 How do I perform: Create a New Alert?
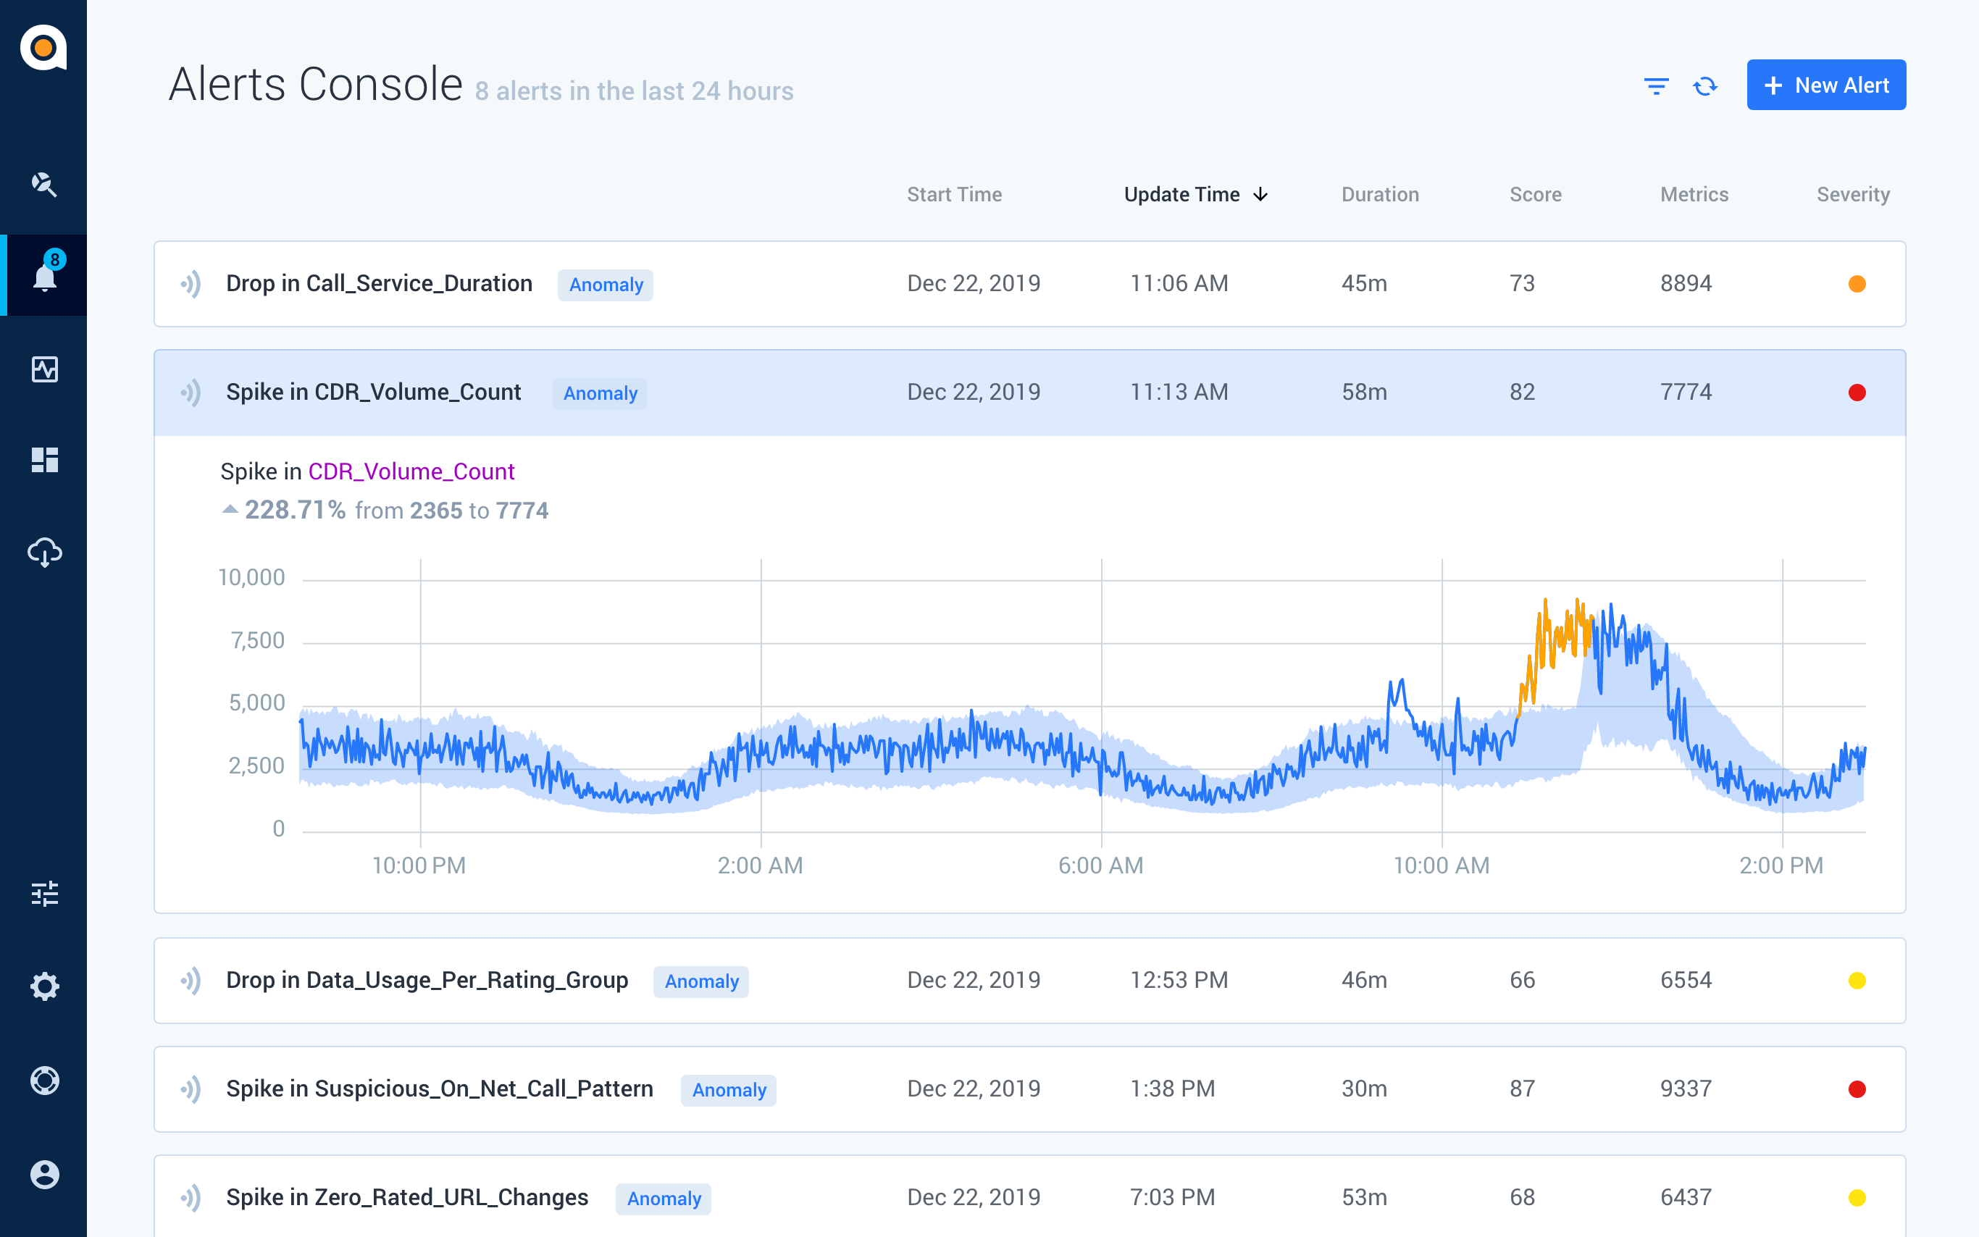click(x=1825, y=85)
